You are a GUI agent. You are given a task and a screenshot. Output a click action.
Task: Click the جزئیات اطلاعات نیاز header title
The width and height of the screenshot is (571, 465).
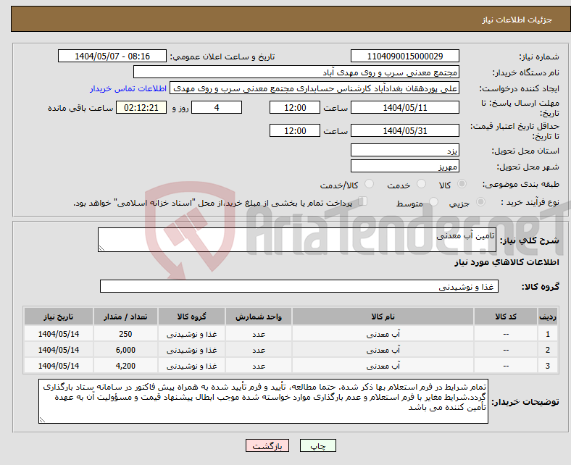point(517,20)
